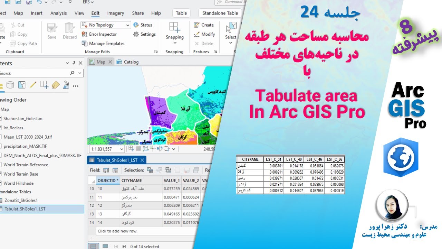Open the Error Inspector

(99, 34)
